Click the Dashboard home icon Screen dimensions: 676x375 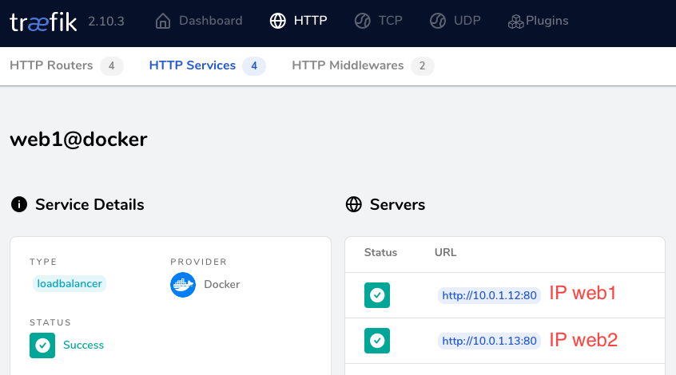click(x=163, y=21)
